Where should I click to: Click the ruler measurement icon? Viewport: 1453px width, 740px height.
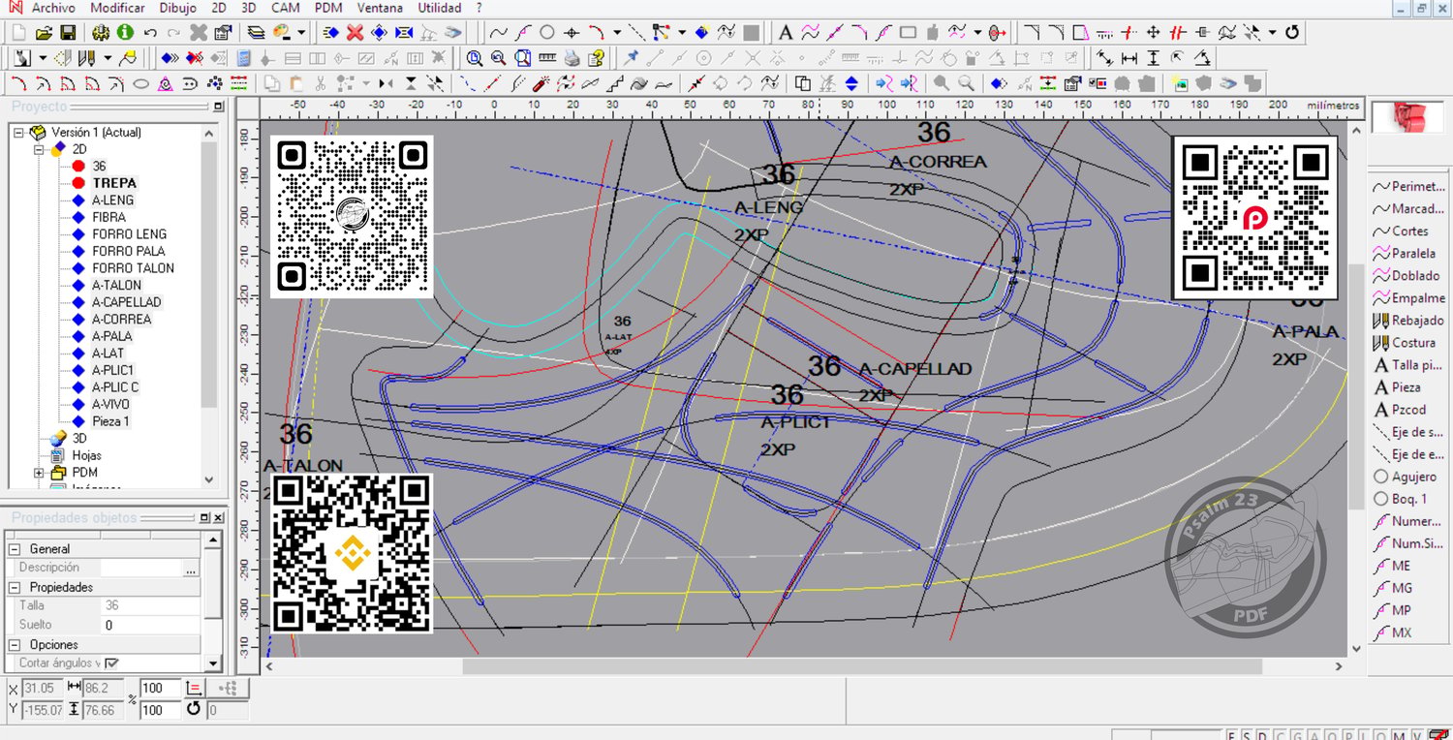coord(547,57)
